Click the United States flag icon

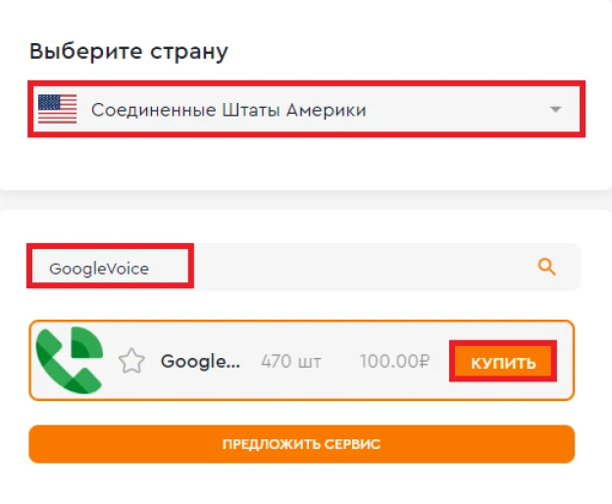tap(57, 109)
